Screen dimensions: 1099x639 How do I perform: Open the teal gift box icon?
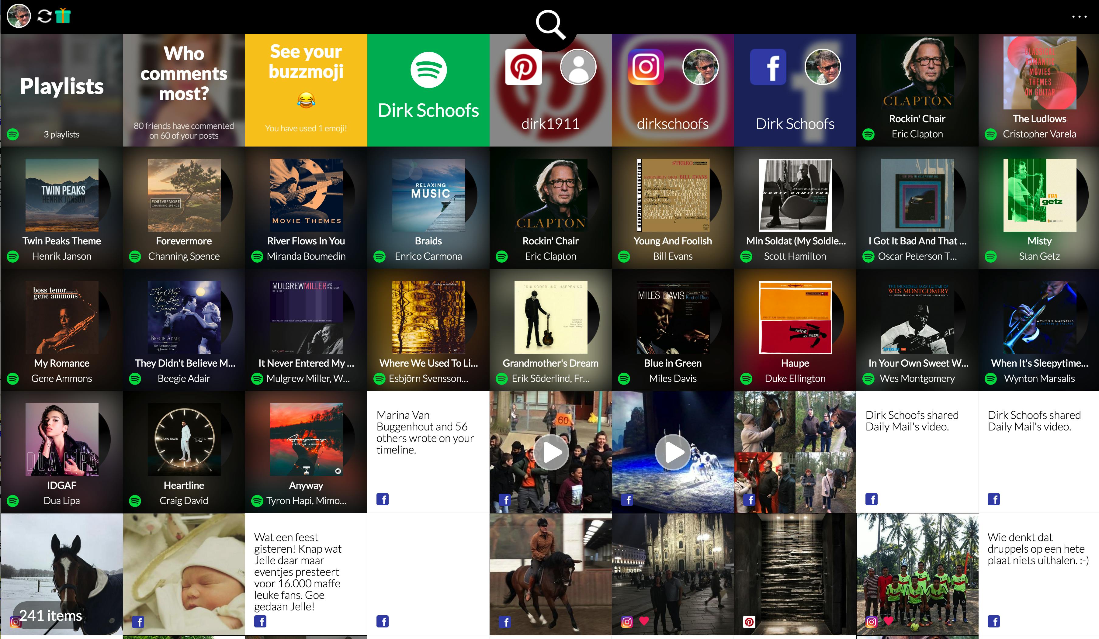tap(63, 16)
